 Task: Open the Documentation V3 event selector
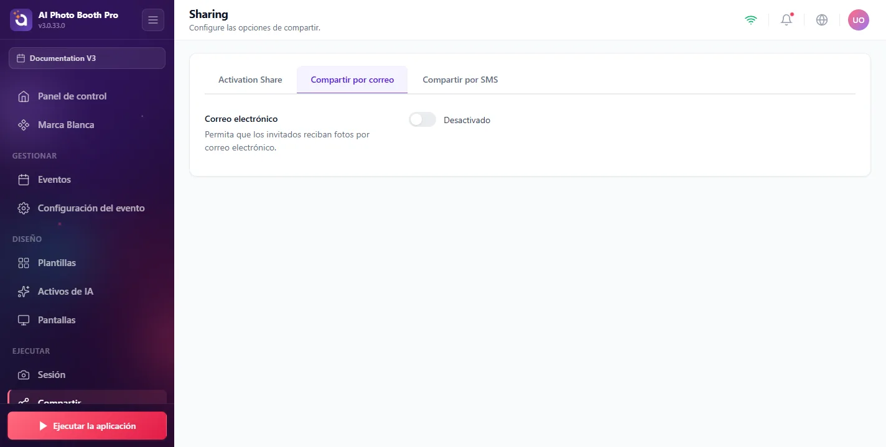coord(87,58)
